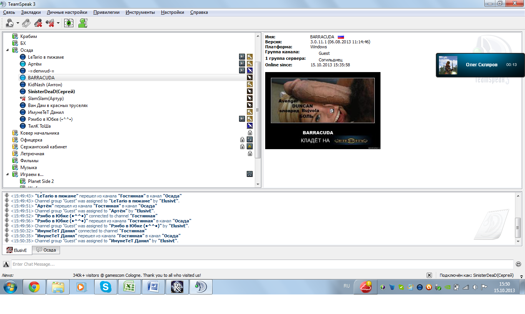Open the Привилегии menu
The image size is (525, 314).
(106, 12)
